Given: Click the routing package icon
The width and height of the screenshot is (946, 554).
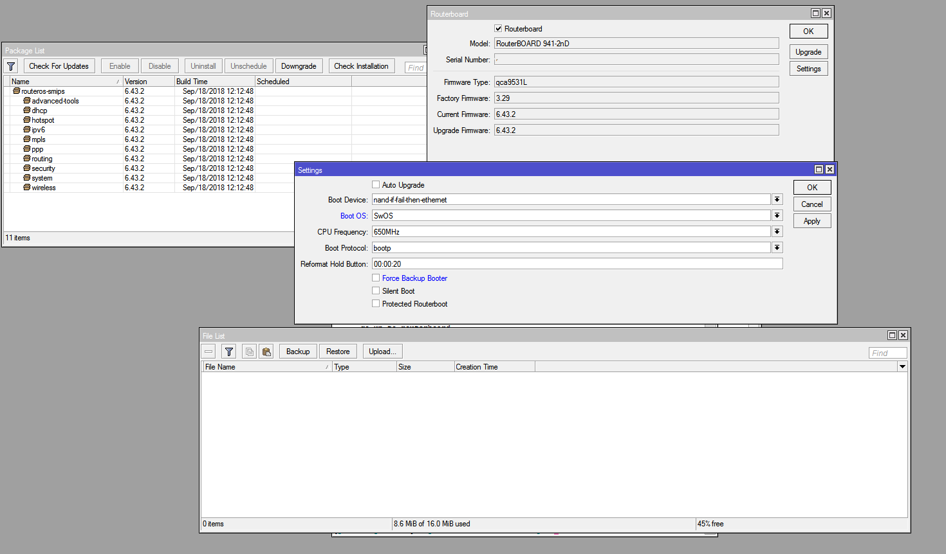Looking at the screenshot, I should pos(27,159).
